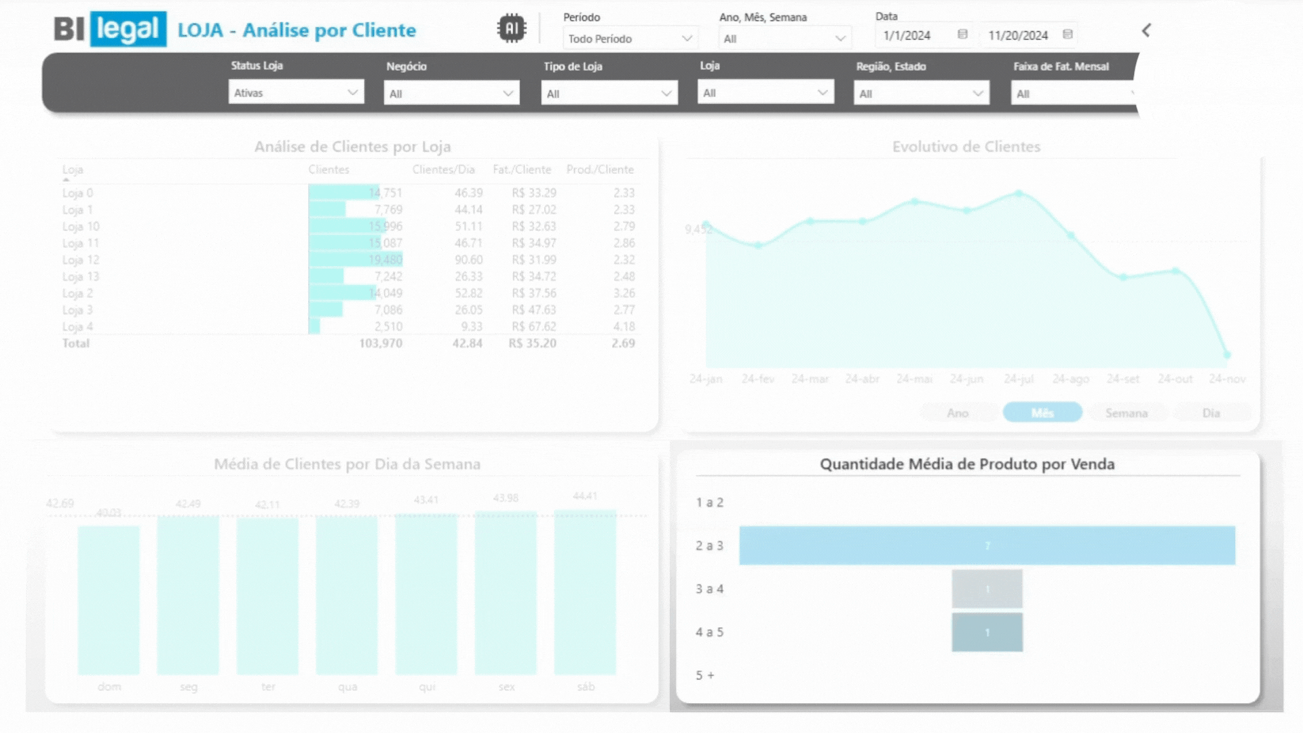
Task: Expand Tipo de Loja dropdown
Action: (609, 94)
